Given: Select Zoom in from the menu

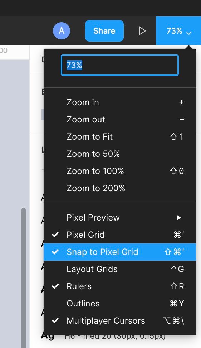Looking at the screenshot, I should coord(120,102).
